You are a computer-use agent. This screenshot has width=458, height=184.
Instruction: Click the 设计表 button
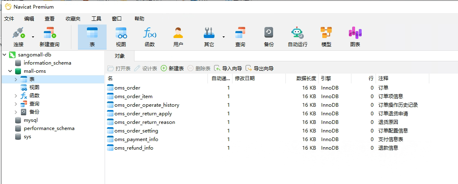pyautogui.click(x=146, y=68)
